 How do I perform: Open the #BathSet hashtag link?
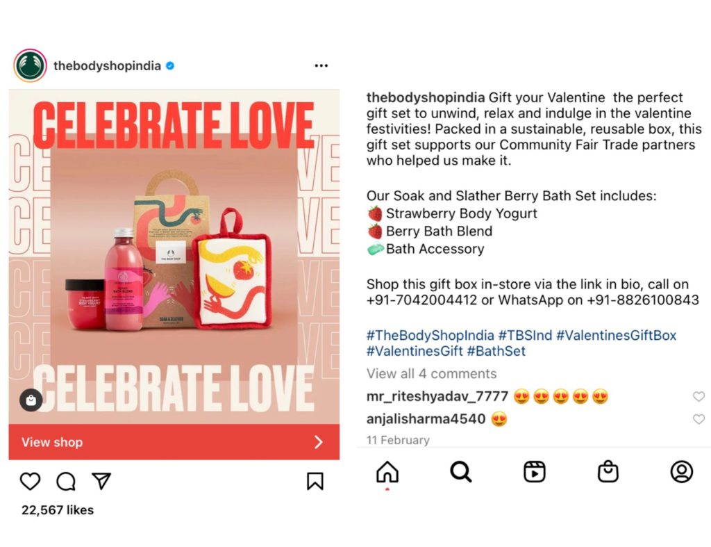click(496, 352)
